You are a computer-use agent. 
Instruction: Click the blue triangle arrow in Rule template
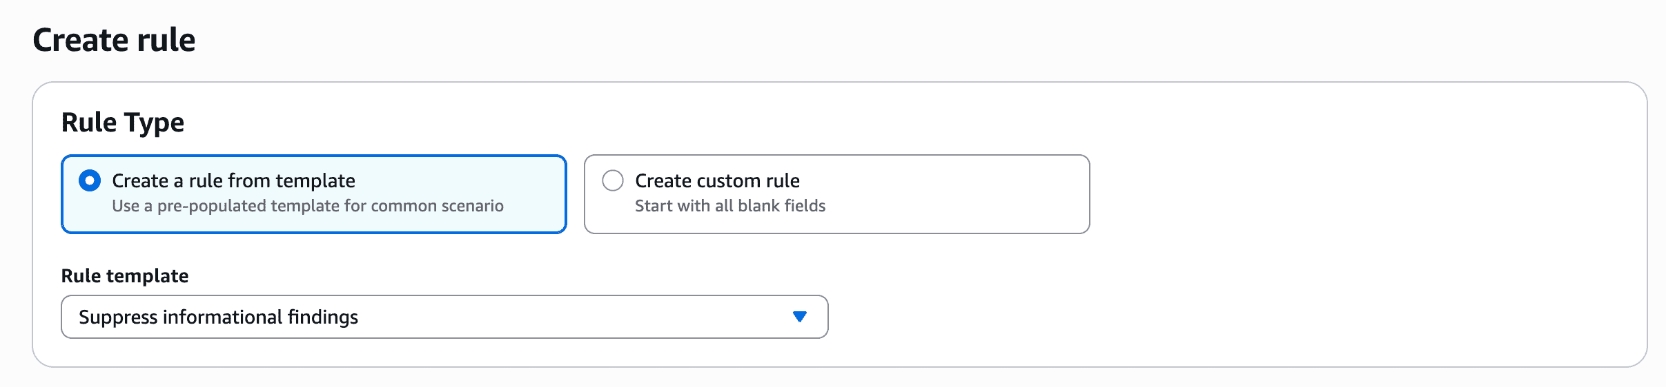800,317
